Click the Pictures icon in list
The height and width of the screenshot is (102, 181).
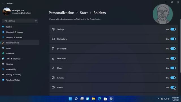[x=53, y=78]
